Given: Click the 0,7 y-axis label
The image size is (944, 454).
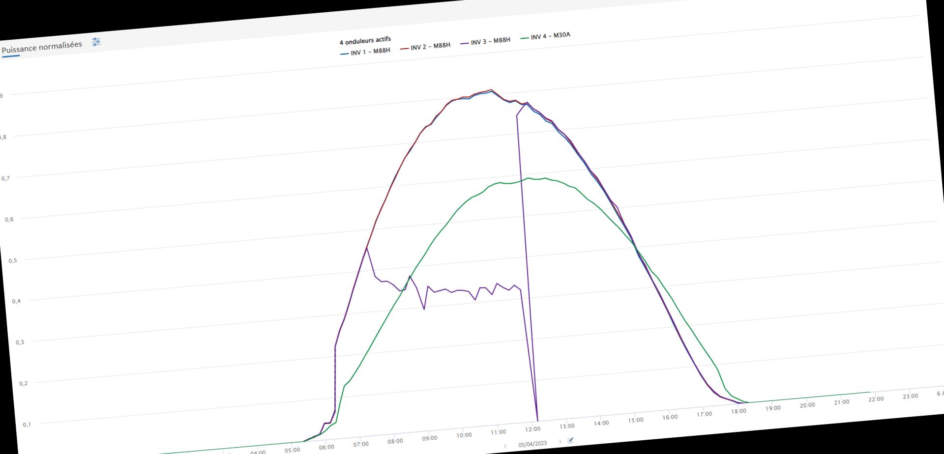Looking at the screenshot, I should [x=5, y=178].
